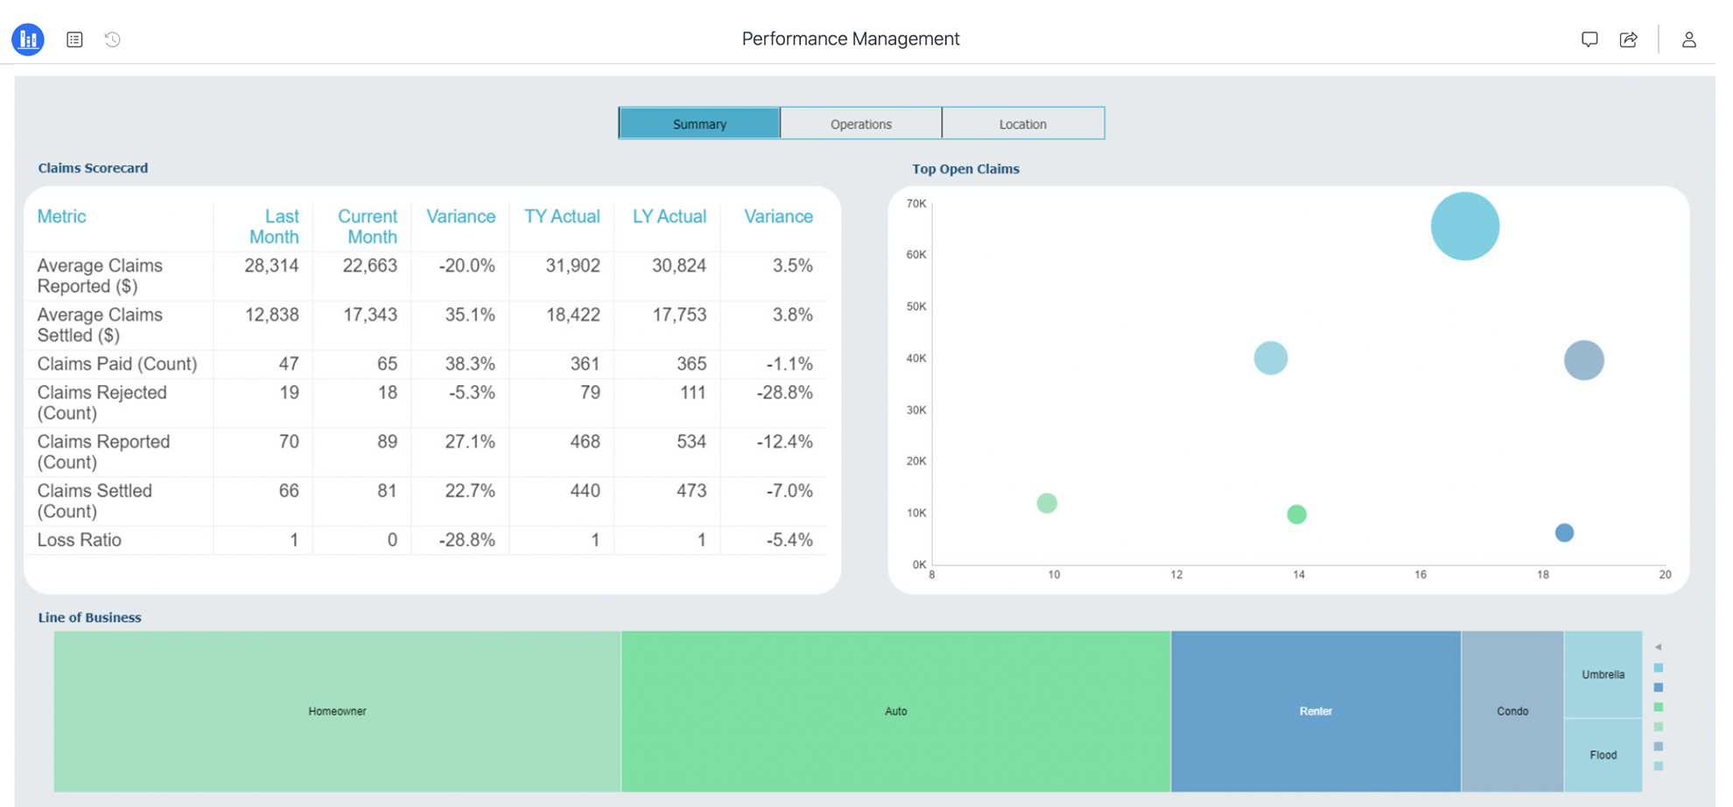The image size is (1733, 807).
Task: Click the blue bar chart app logo
Action: (x=28, y=39)
